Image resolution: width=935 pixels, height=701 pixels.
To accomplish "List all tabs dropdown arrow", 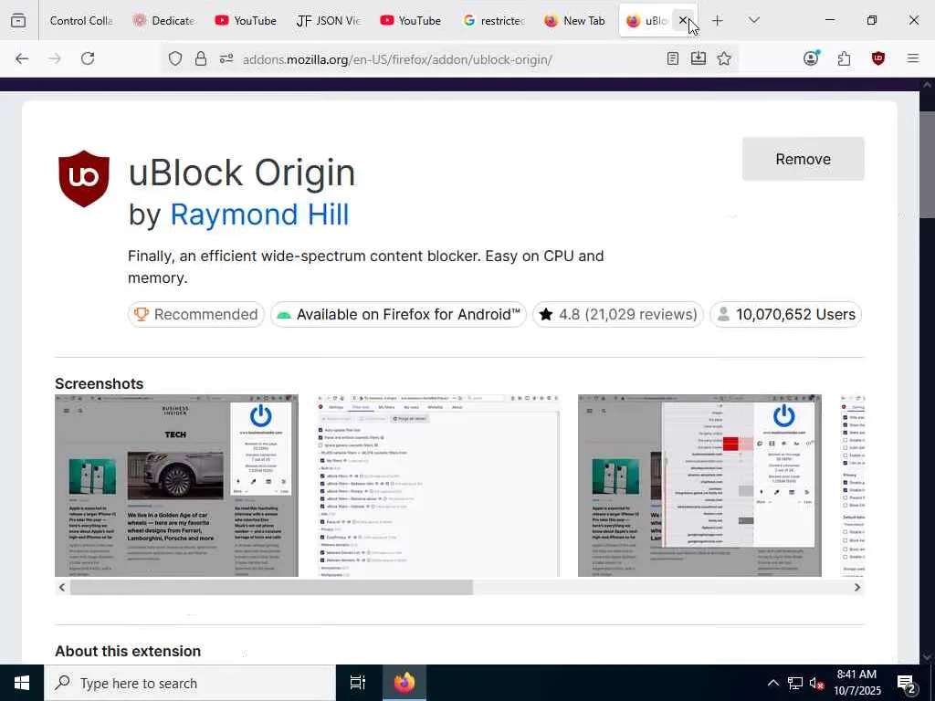I will [x=753, y=20].
